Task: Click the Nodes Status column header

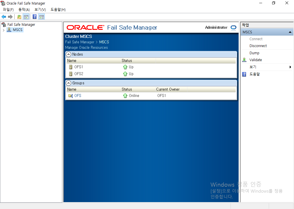Action: point(127,61)
